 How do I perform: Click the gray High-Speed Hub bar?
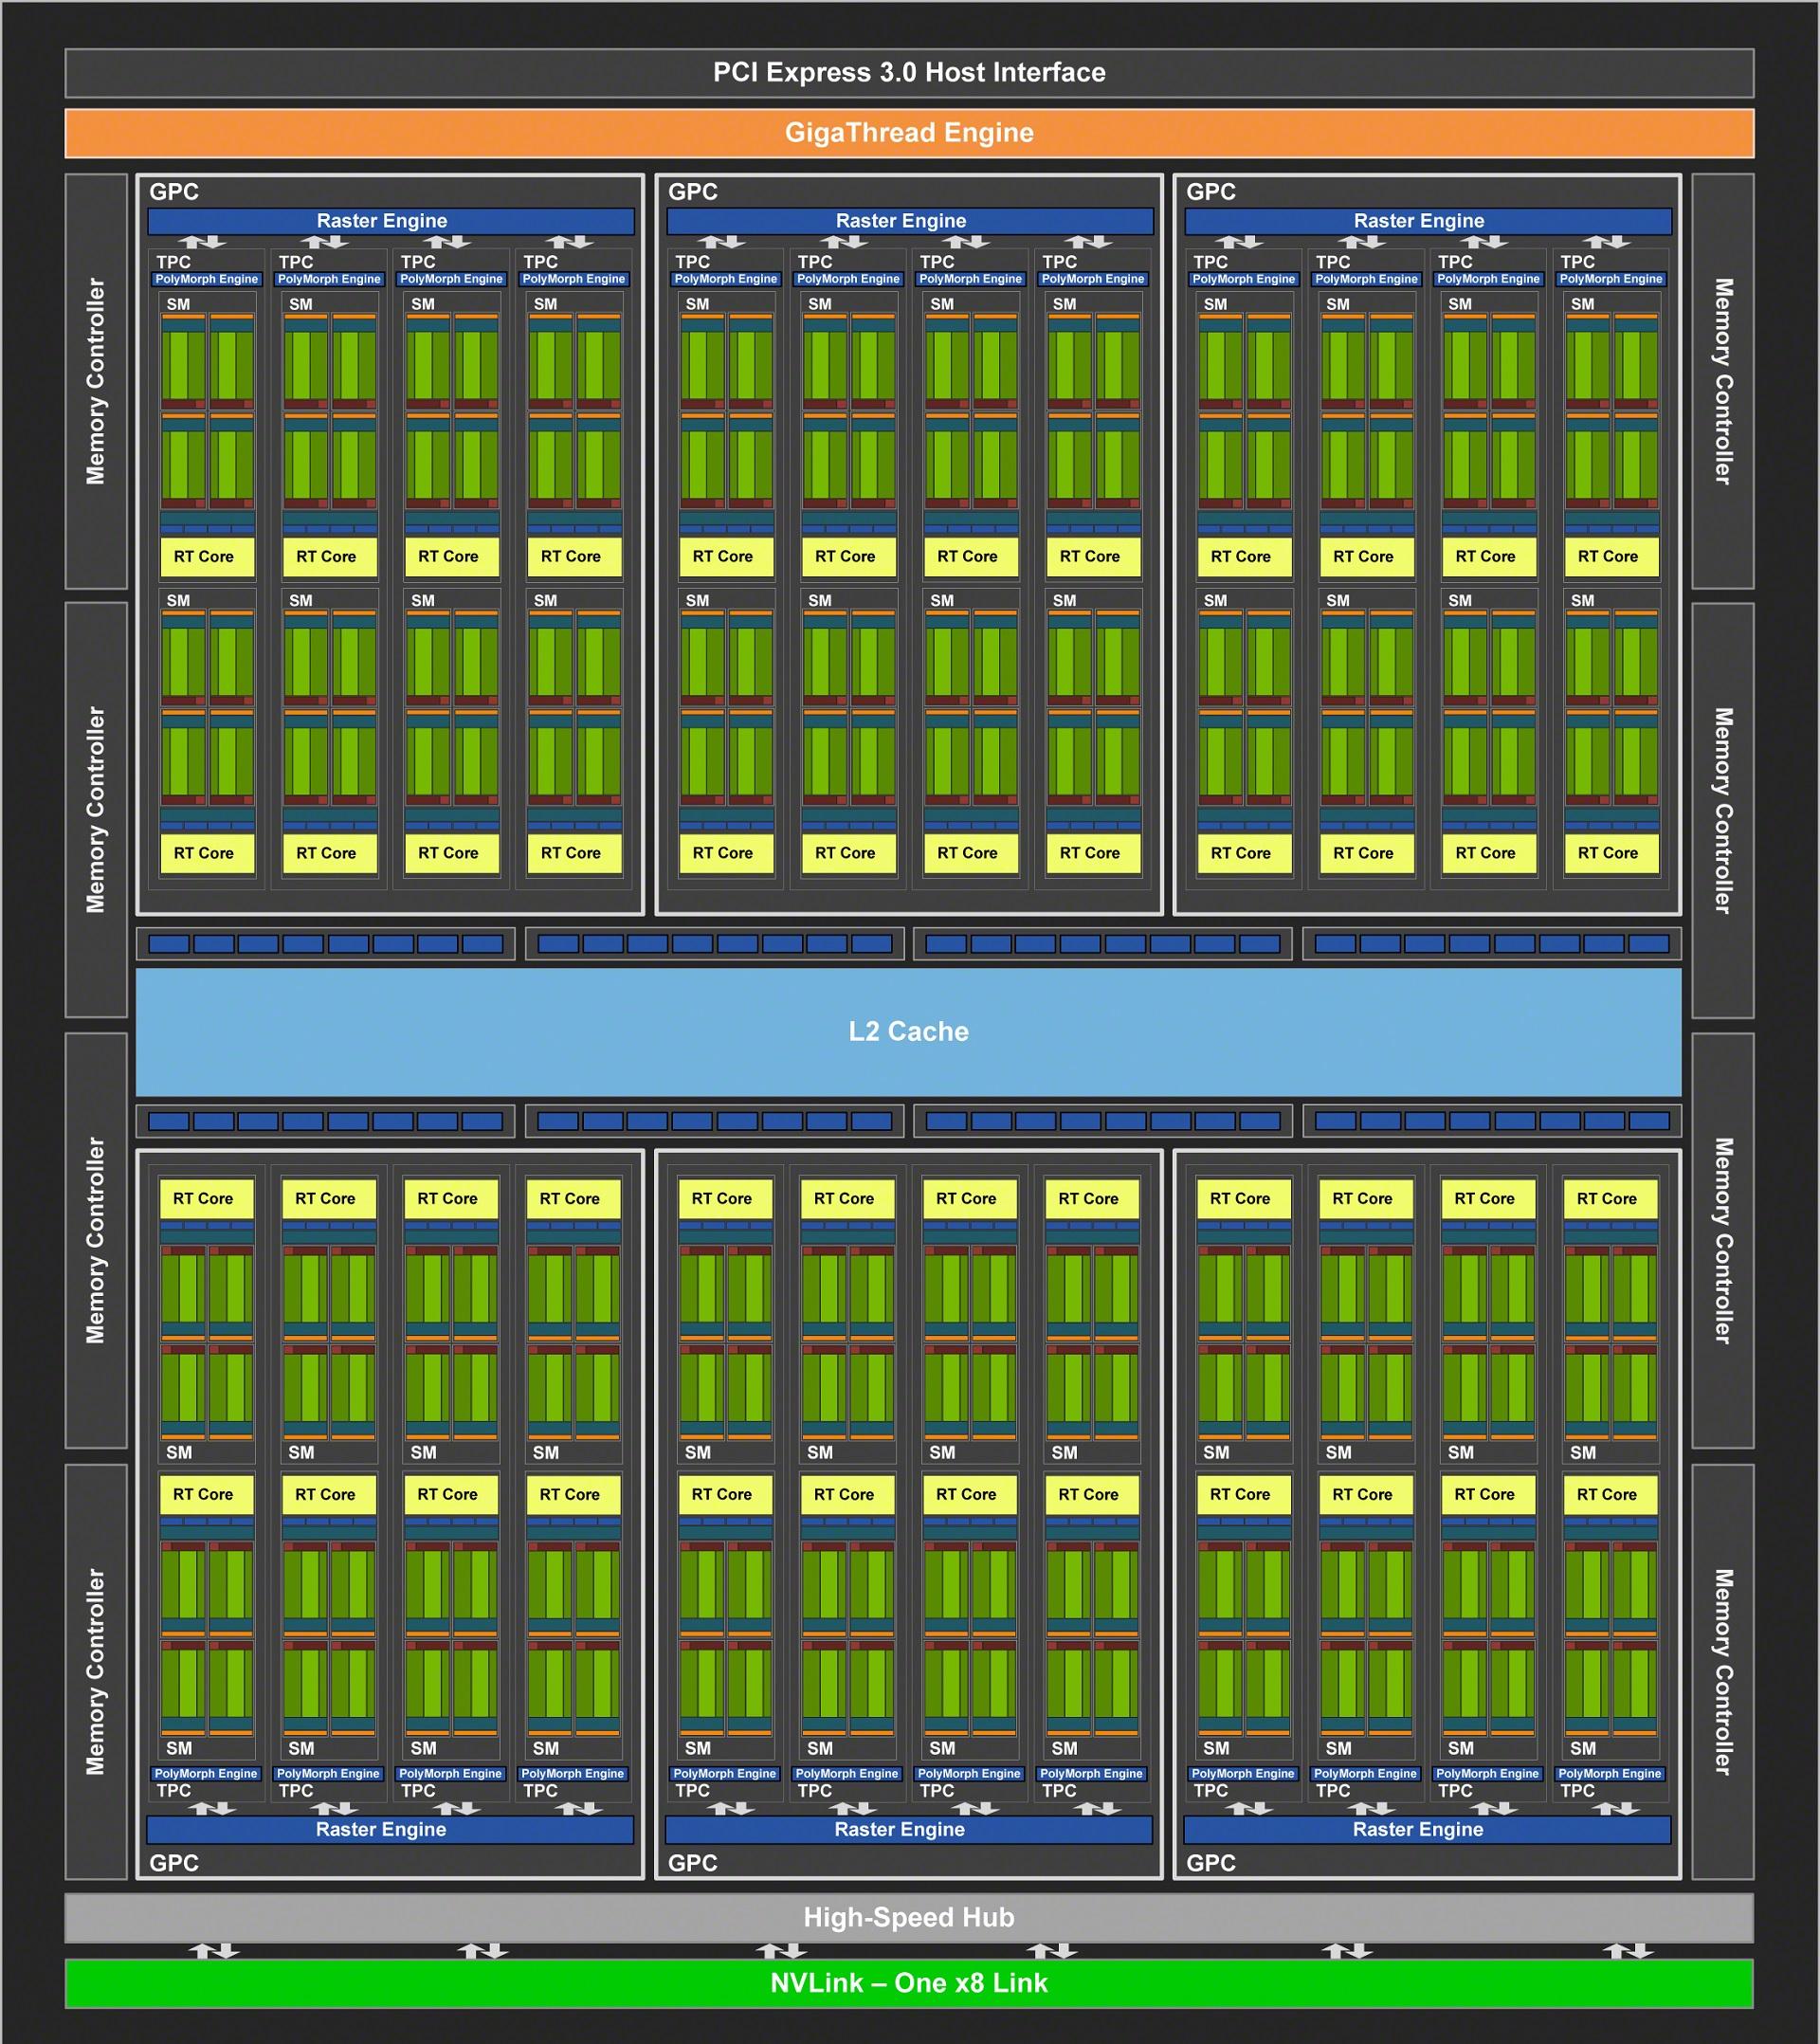pos(908,1917)
